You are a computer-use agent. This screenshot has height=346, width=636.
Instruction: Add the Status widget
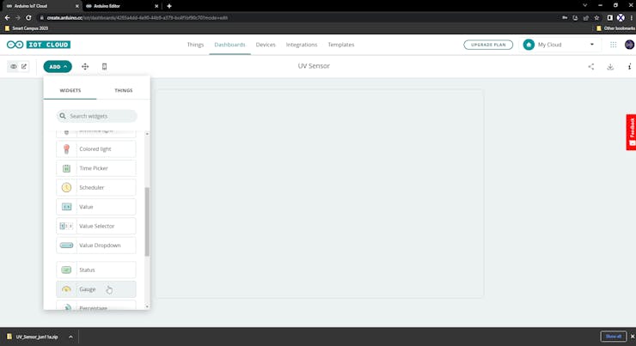(96, 270)
